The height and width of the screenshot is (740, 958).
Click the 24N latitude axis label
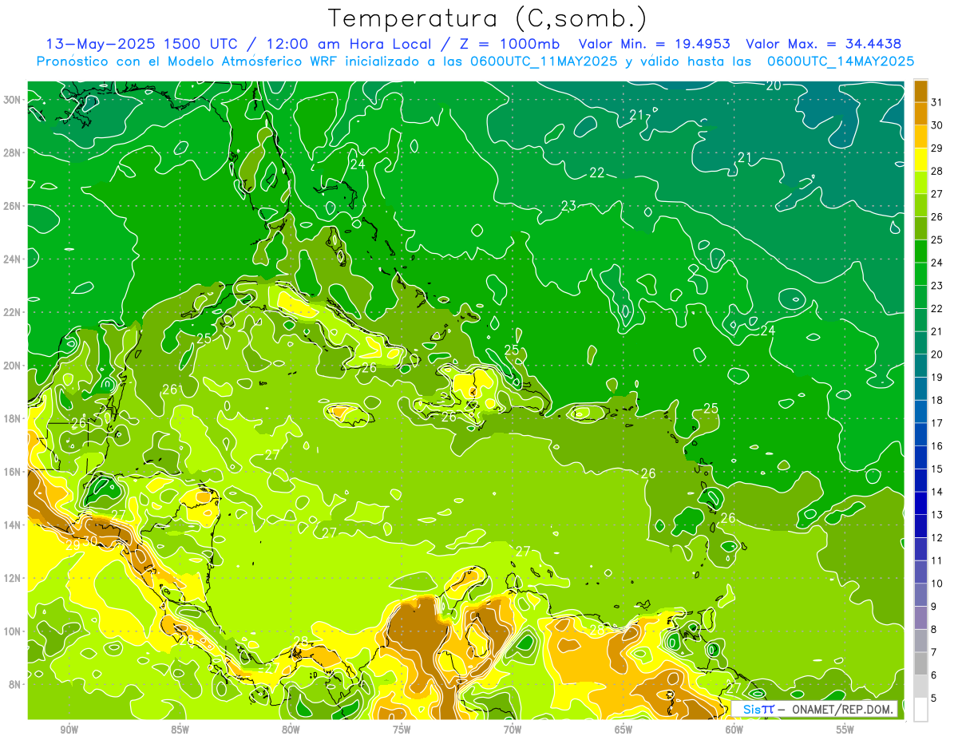pyautogui.click(x=12, y=259)
